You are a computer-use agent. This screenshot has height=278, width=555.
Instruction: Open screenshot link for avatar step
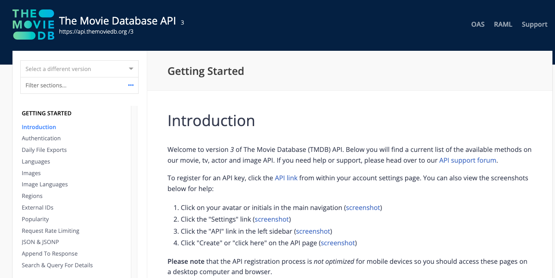(363, 207)
